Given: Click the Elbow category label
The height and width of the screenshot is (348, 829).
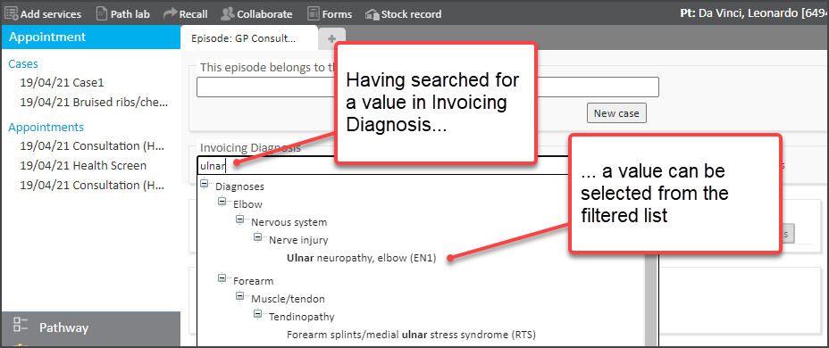Looking at the screenshot, I should [248, 203].
